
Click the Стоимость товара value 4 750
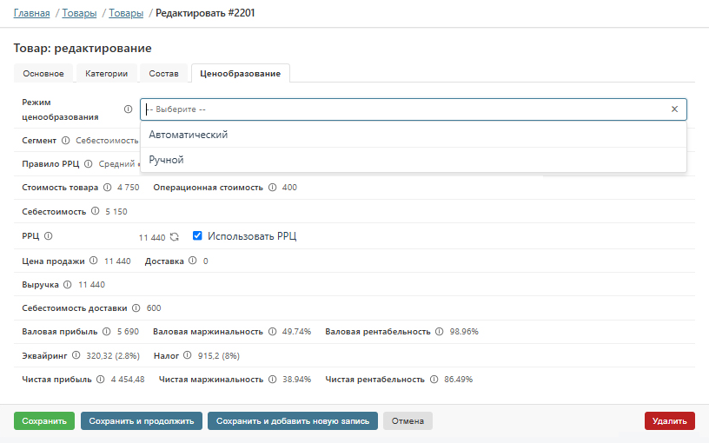(129, 187)
